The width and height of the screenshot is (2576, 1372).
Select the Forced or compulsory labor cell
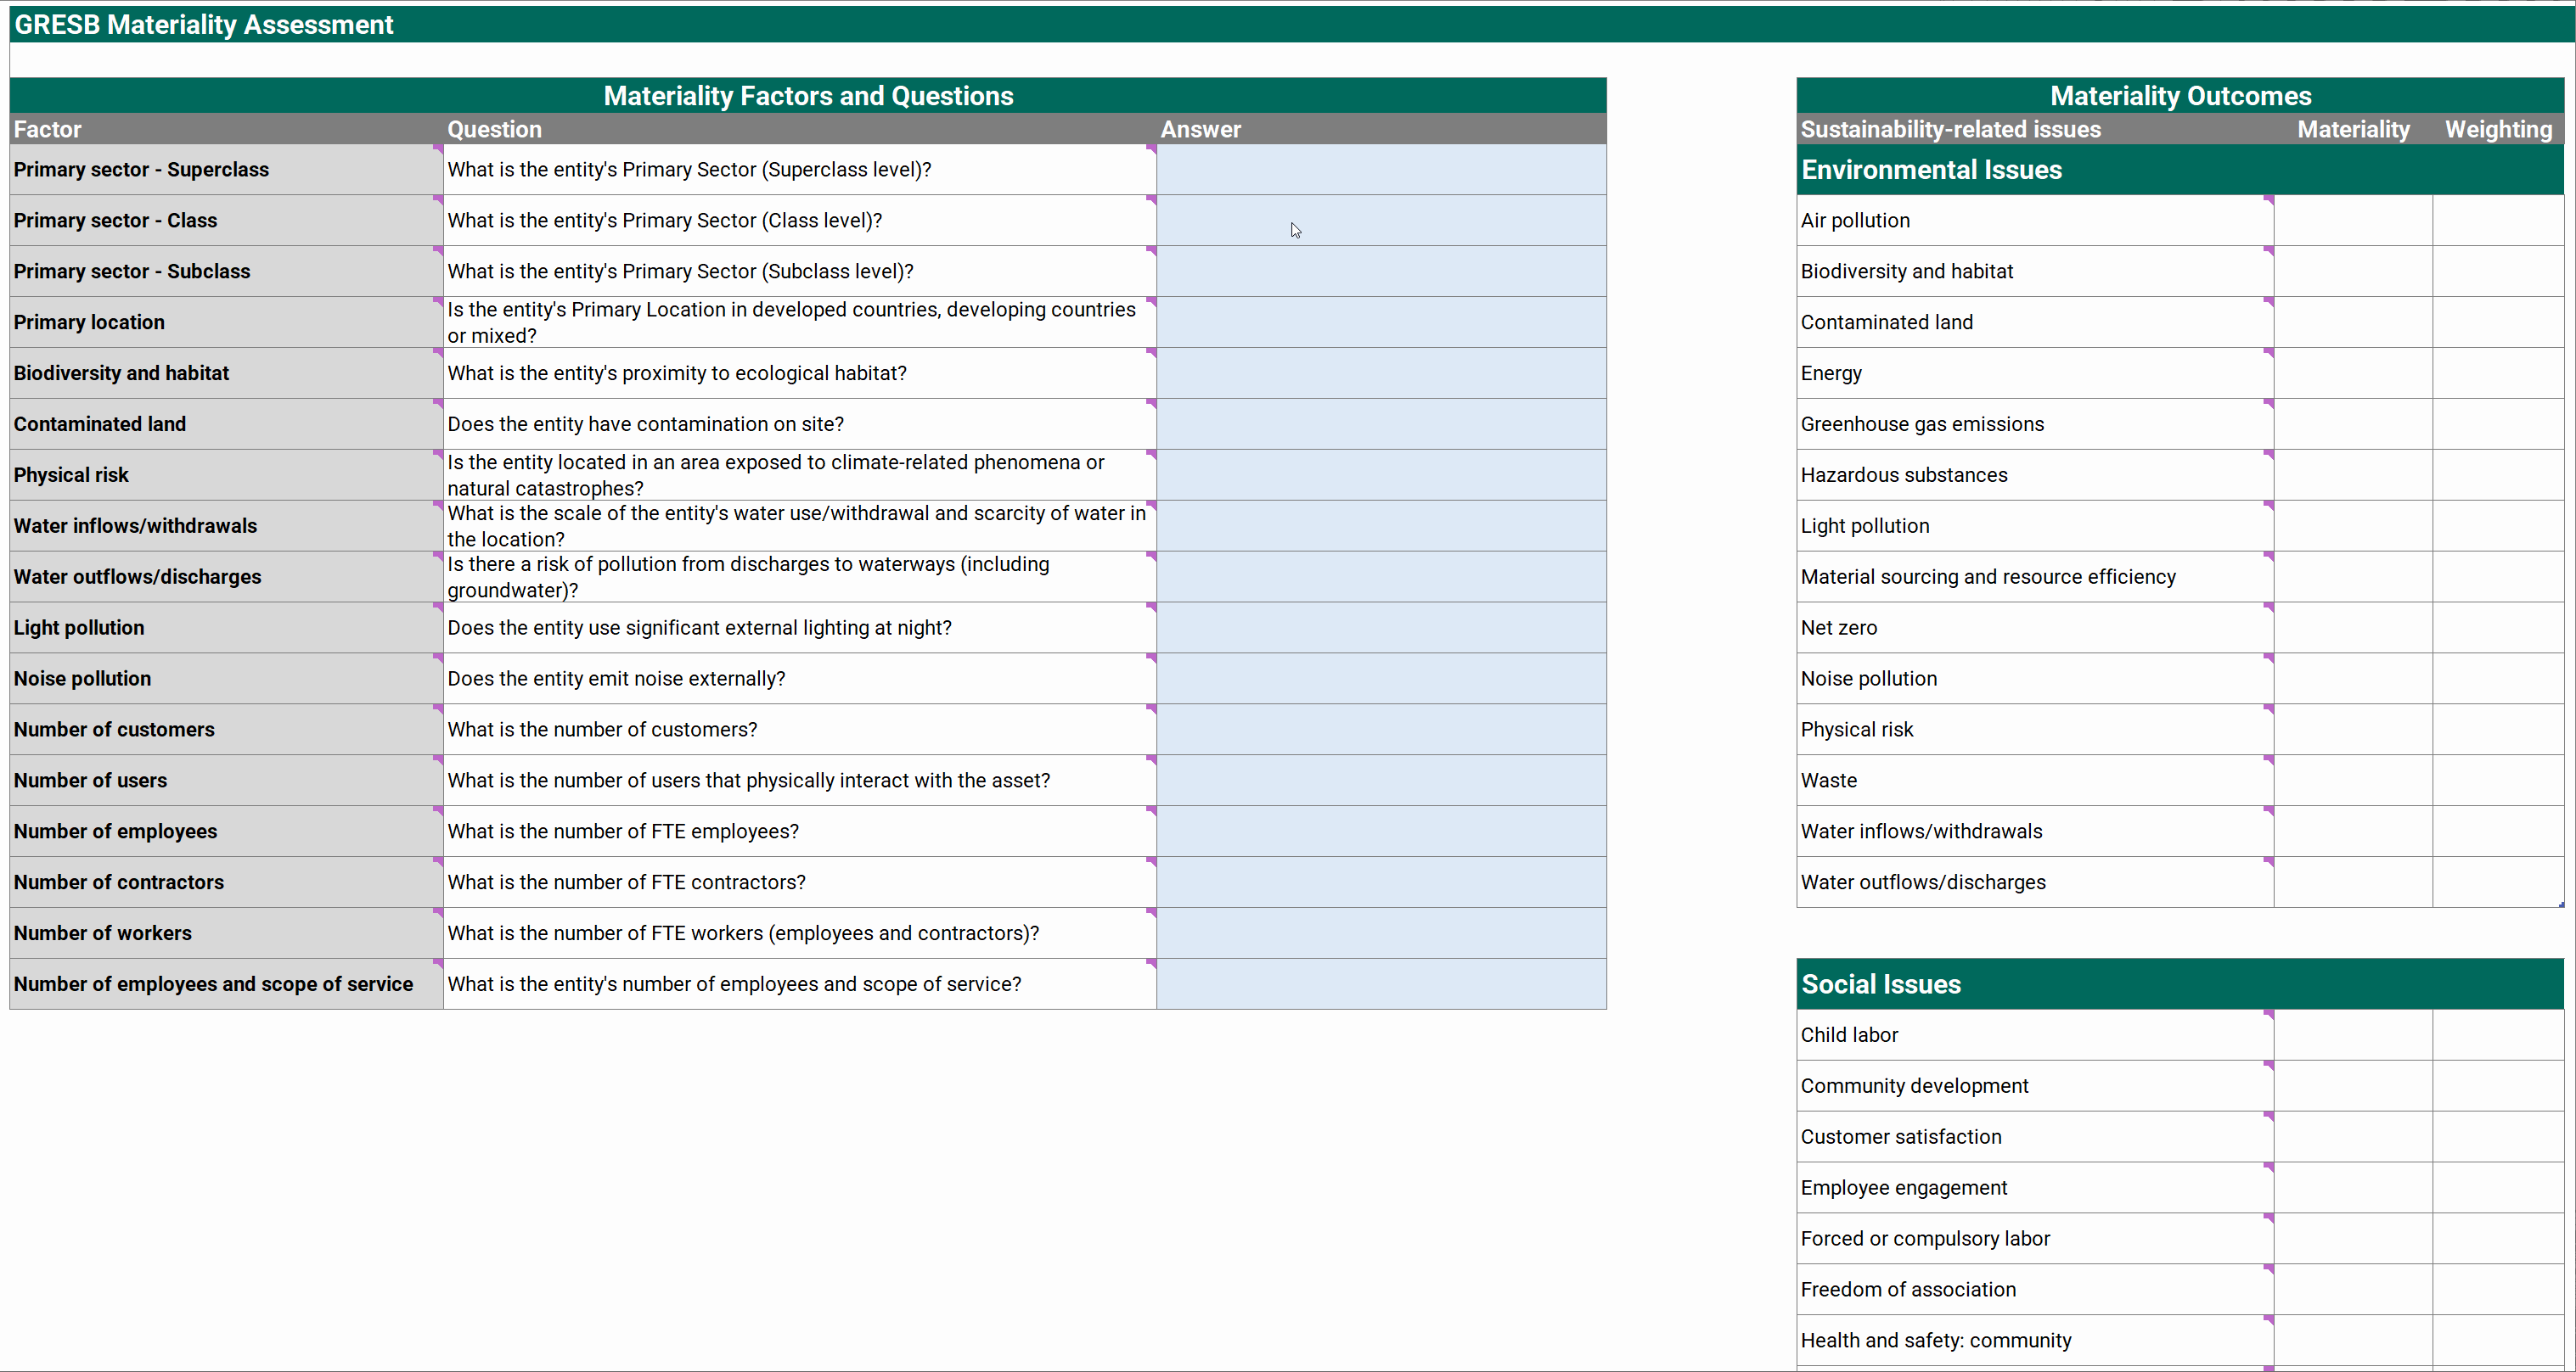tap(1925, 1239)
